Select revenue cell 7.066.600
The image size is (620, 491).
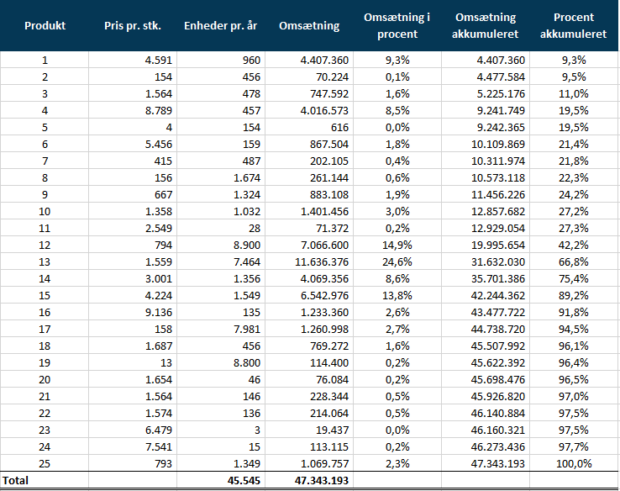(x=324, y=245)
